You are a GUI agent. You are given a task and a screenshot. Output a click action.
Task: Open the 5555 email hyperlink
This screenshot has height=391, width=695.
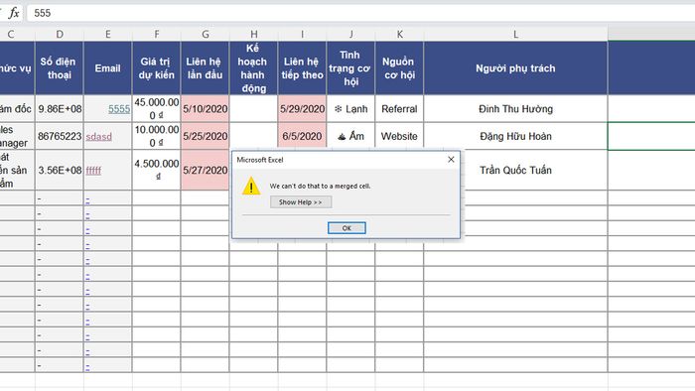pyautogui.click(x=119, y=109)
